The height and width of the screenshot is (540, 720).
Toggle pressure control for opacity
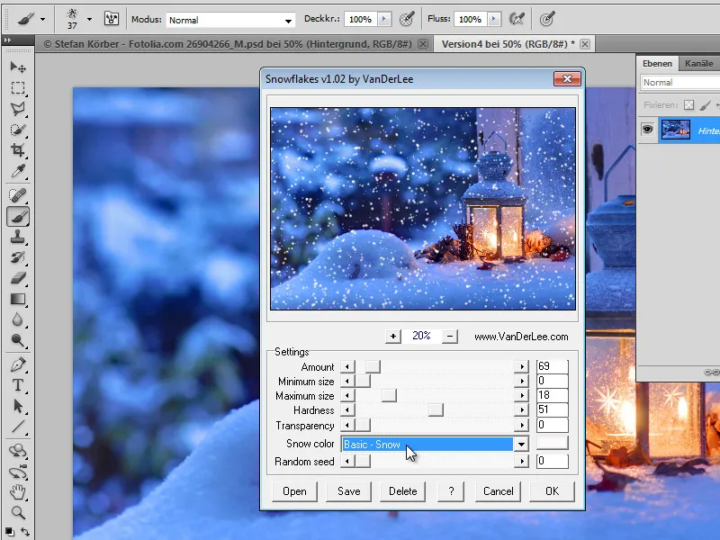(407, 19)
